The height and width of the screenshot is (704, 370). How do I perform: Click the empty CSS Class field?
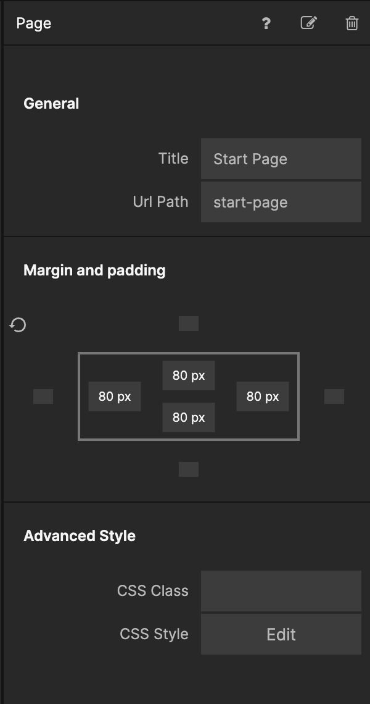(x=281, y=591)
